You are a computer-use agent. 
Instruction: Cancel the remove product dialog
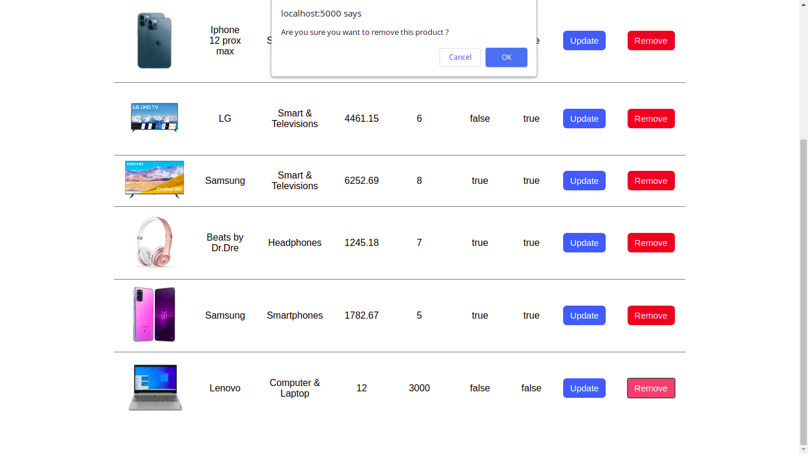click(x=460, y=57)
